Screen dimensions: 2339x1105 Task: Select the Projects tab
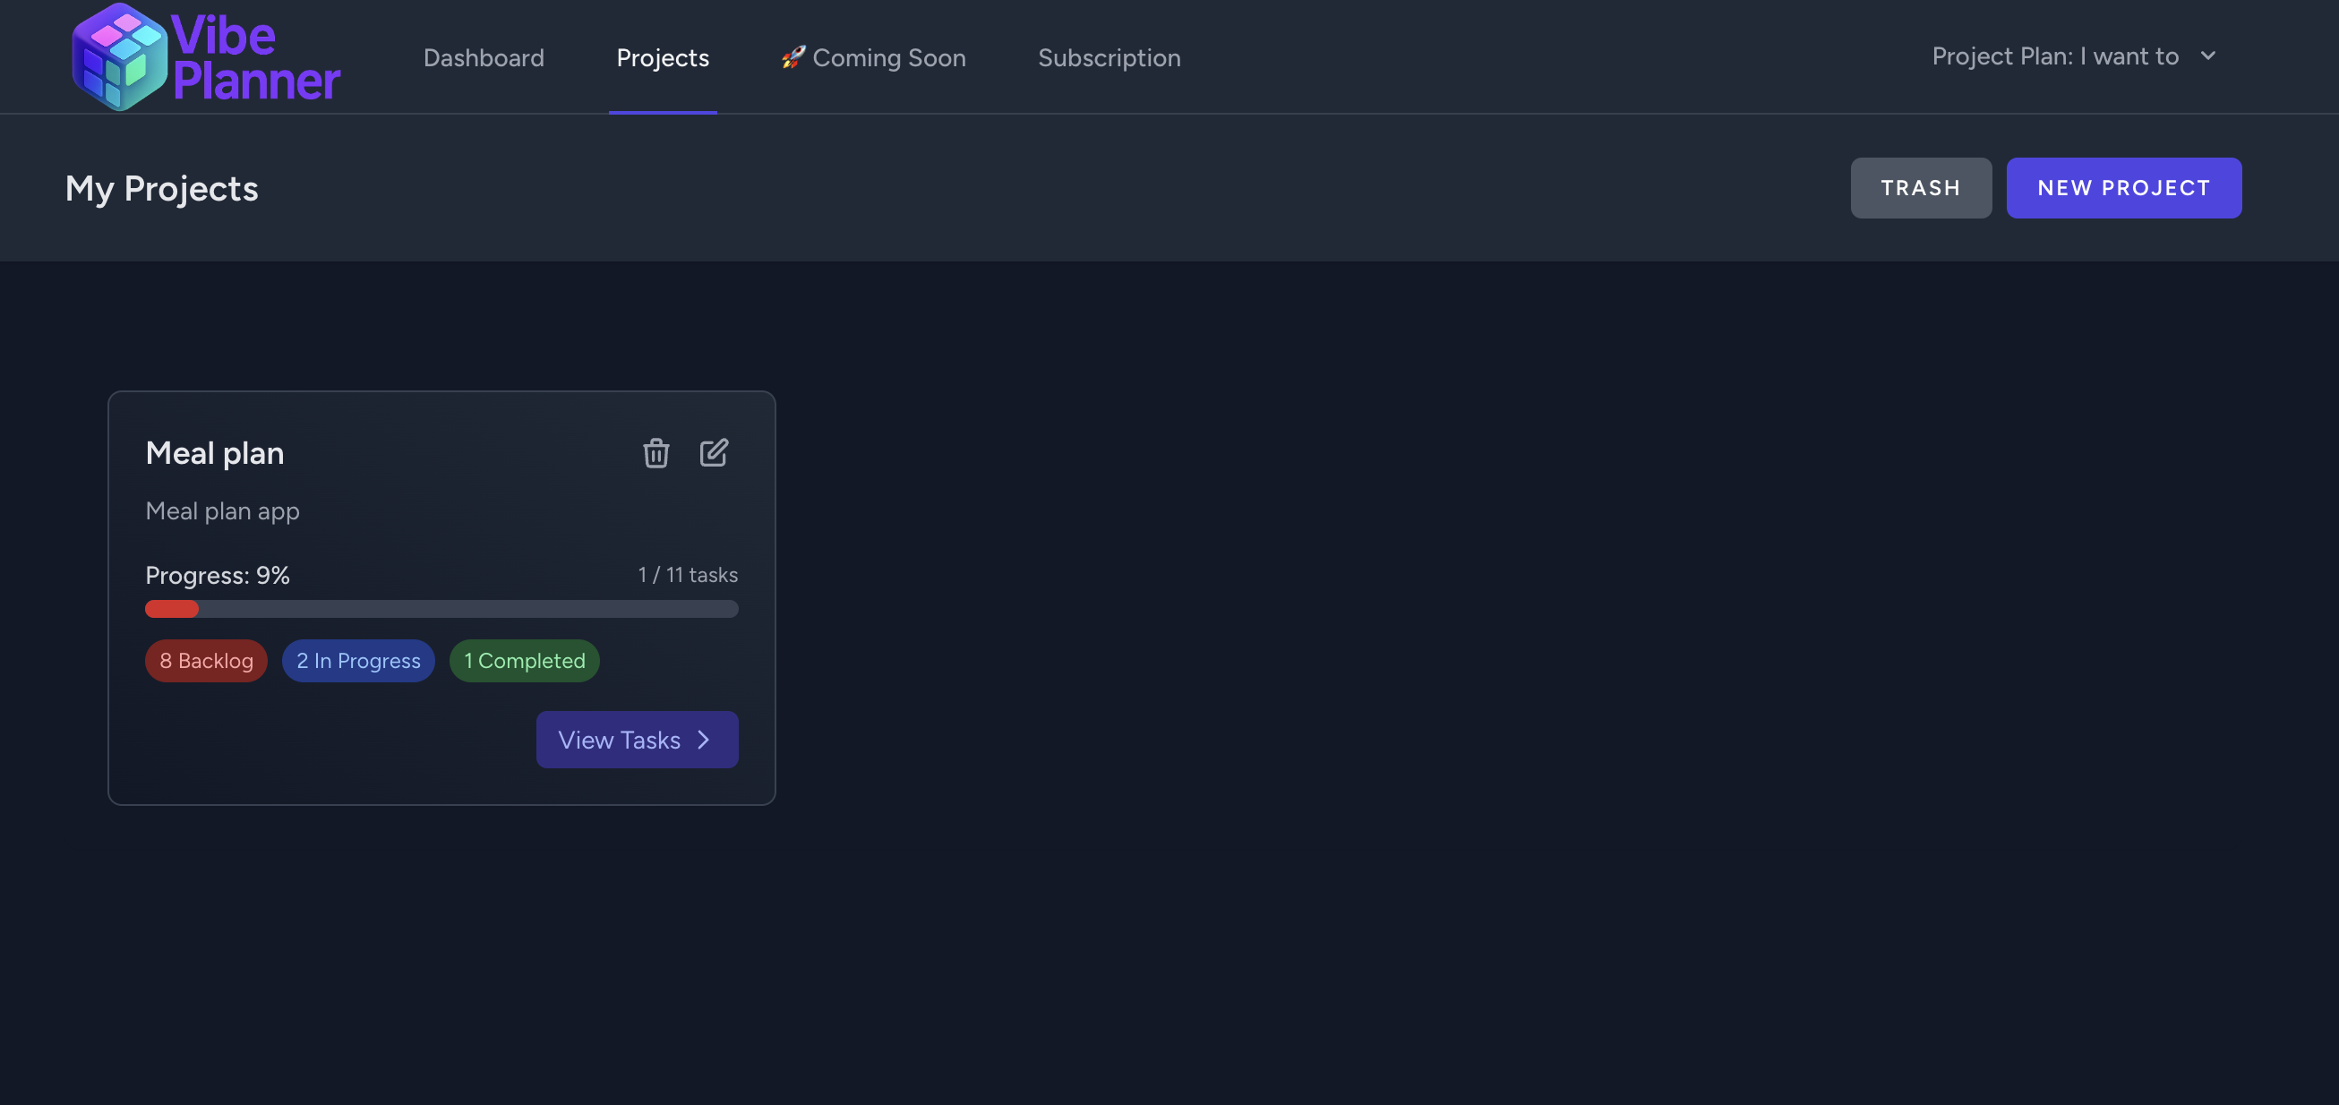tap(662, 57)
